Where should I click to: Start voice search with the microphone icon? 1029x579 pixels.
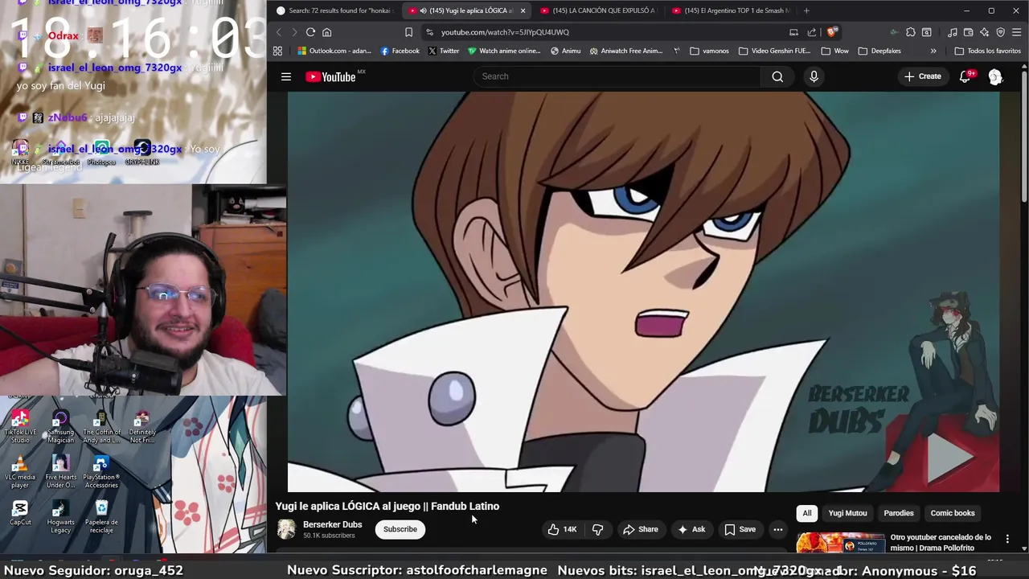(814, 76)
